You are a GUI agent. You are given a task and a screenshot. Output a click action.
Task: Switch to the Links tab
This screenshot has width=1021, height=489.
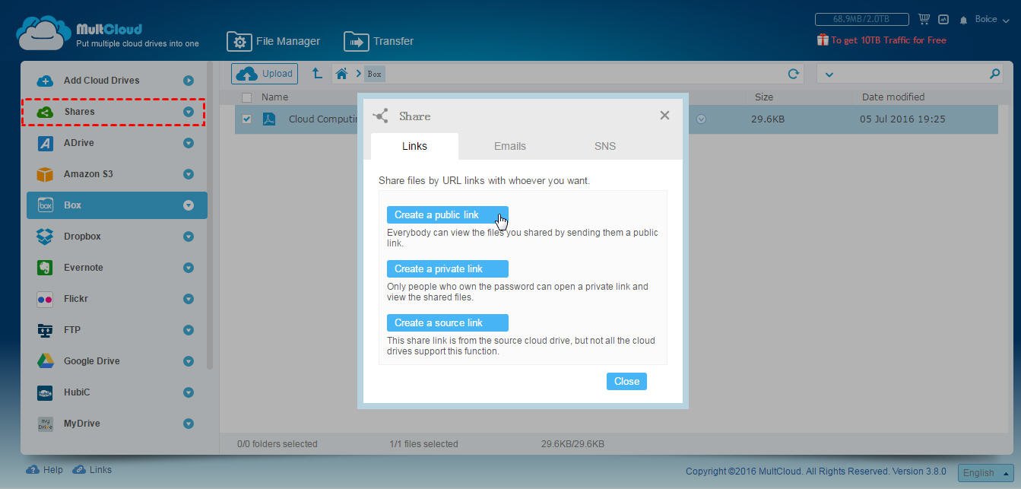click(414, 146)
